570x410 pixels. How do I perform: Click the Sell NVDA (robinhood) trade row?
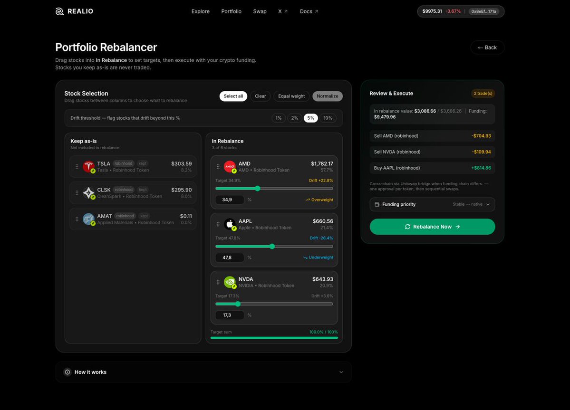432,152
